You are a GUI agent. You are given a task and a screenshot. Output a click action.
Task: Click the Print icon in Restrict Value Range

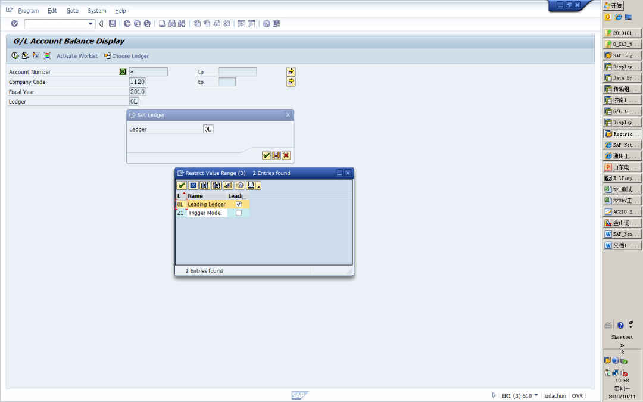(250, 186)
